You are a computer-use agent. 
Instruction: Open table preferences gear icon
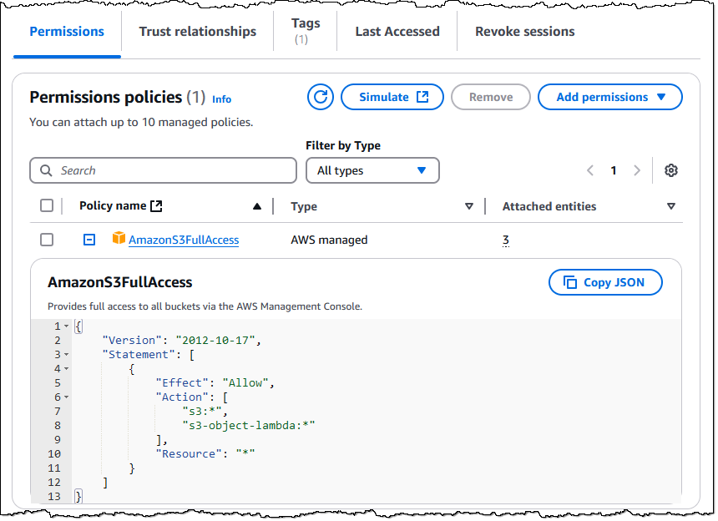coord(671,171)
